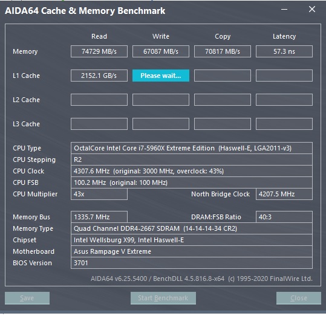Click the Chipset value Intel Wellsburg X99
This screenshot has width=326, height=316.
tap(192, 240)
